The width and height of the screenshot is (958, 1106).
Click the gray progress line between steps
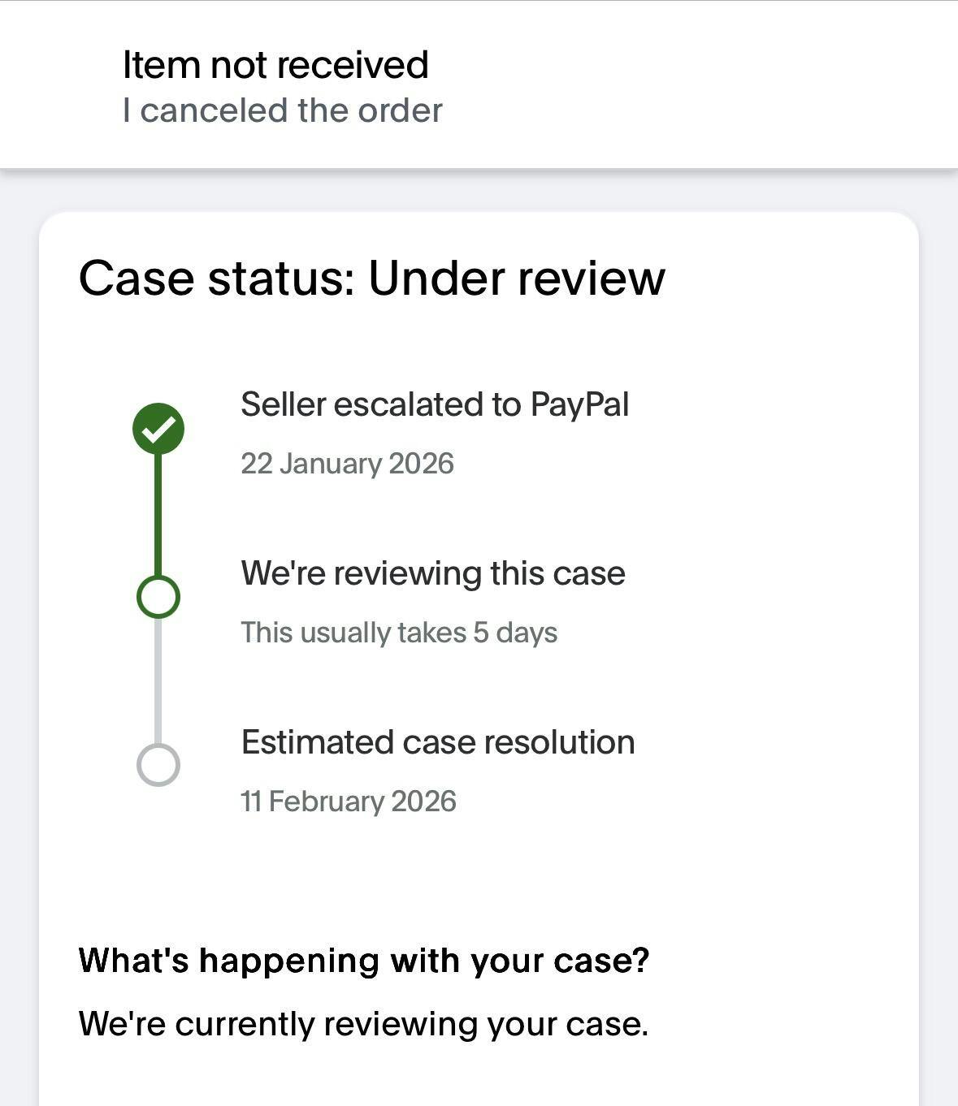[158, 680]
